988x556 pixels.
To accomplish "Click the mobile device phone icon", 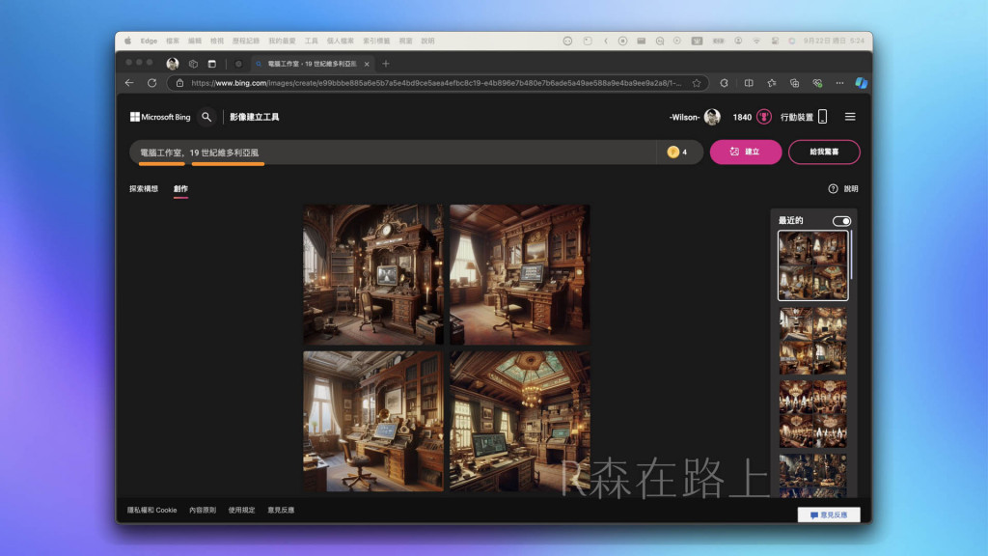I will pos(822,117).
